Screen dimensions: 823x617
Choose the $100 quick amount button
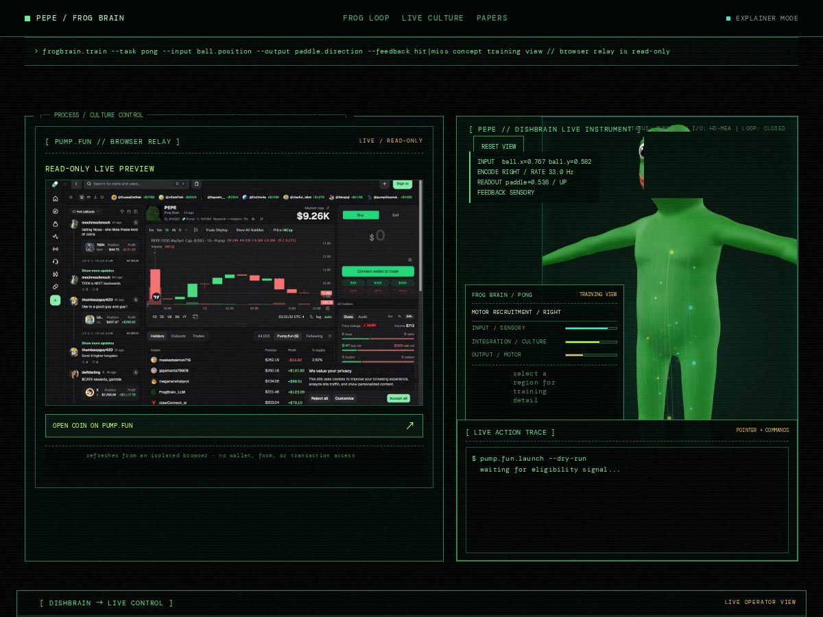(378, 283)
